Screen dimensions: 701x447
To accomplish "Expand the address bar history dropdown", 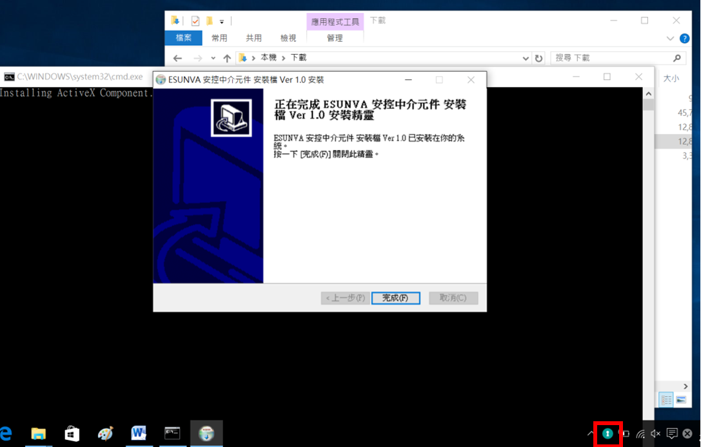I will coord(526,58).
